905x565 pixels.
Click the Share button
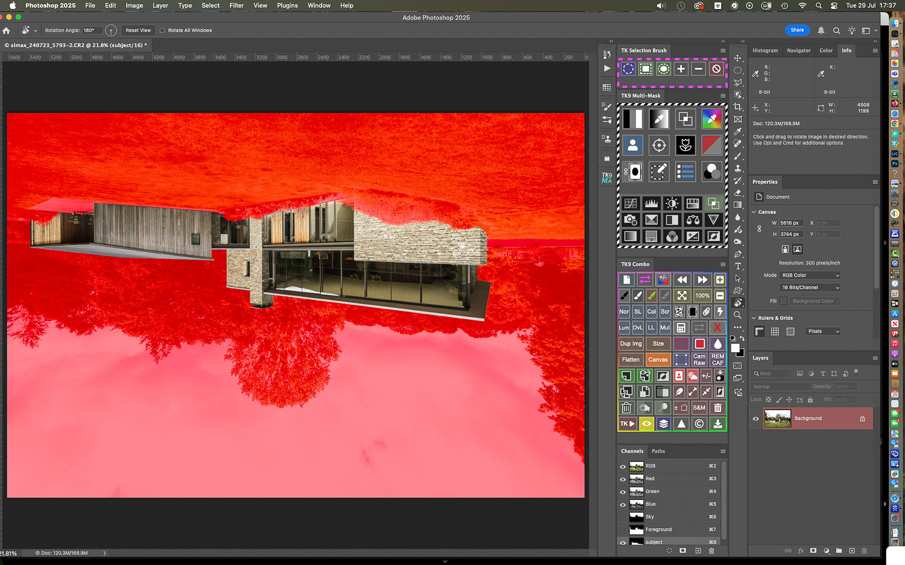[797, 30]
